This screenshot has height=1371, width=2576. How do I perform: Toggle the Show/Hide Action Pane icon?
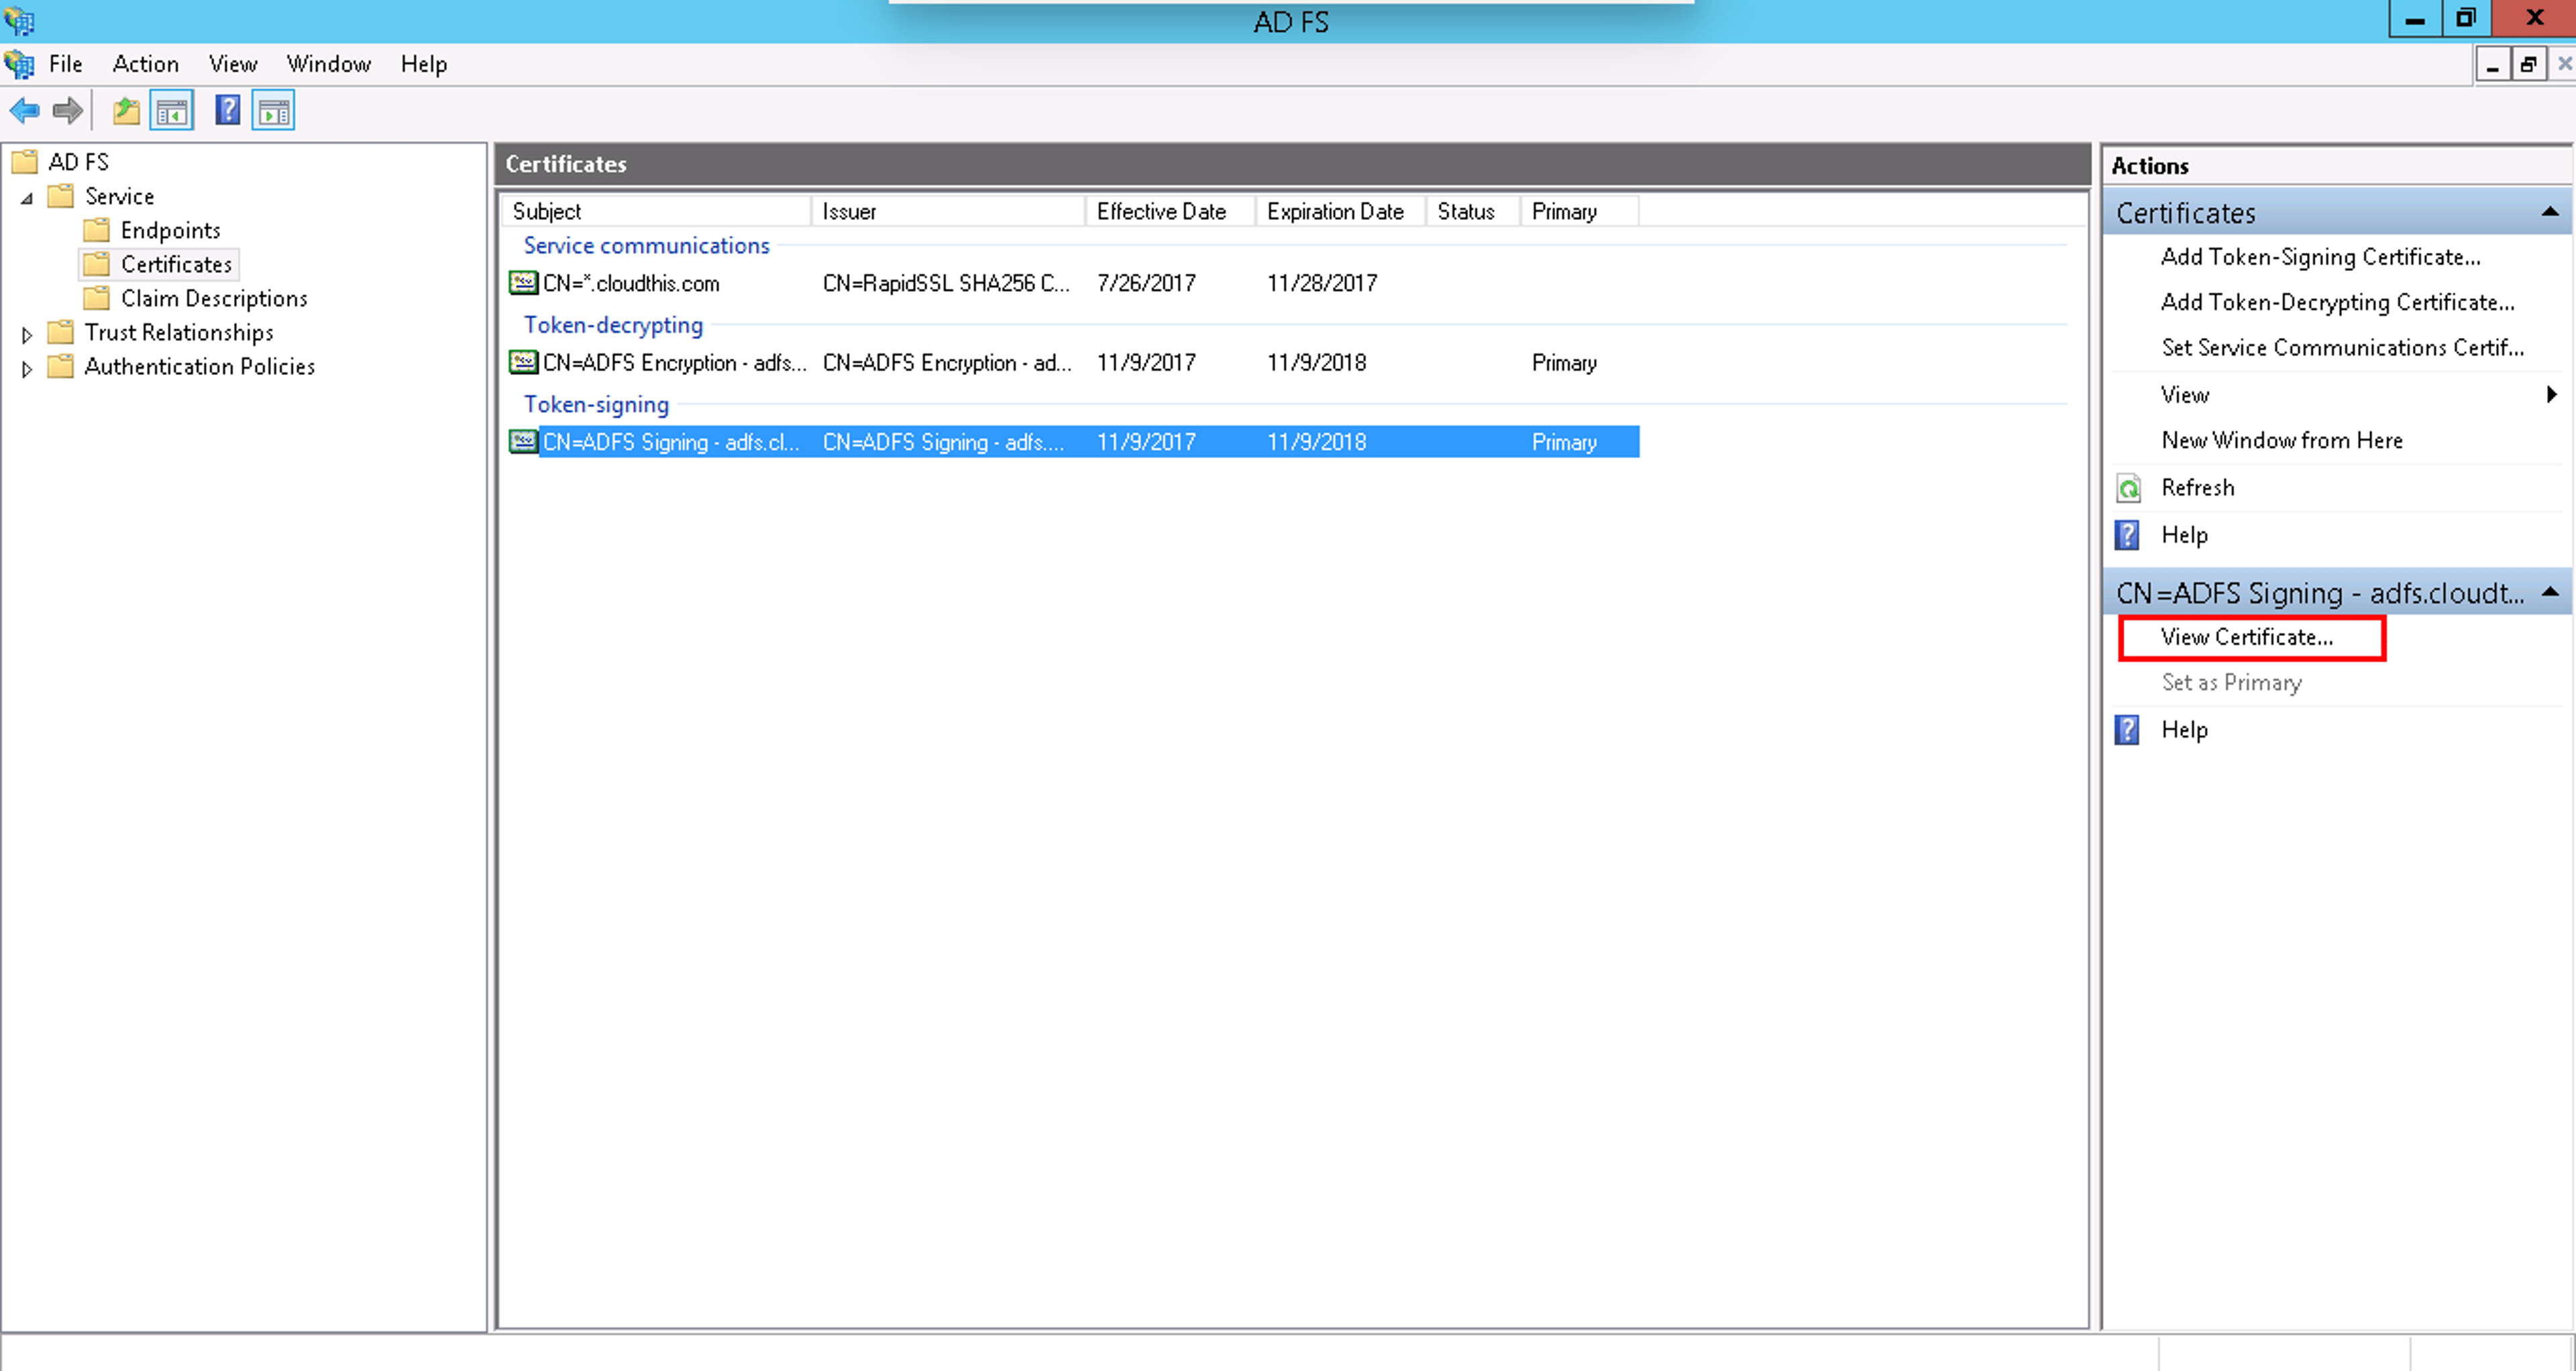coord(273,110)
